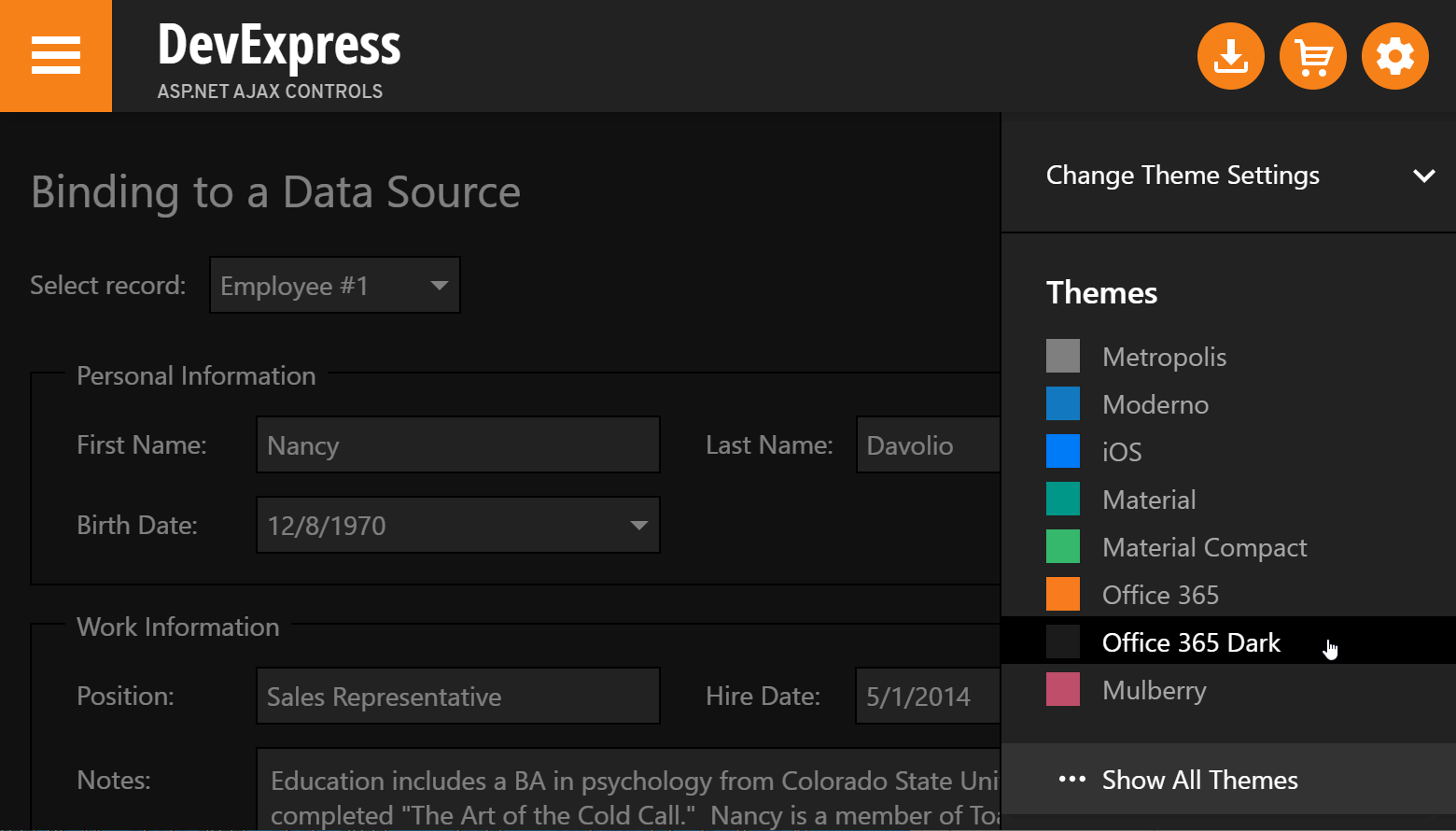Click the bright blue iOS swatch
The image size is (1456, 831).
tap(1063, 451)
